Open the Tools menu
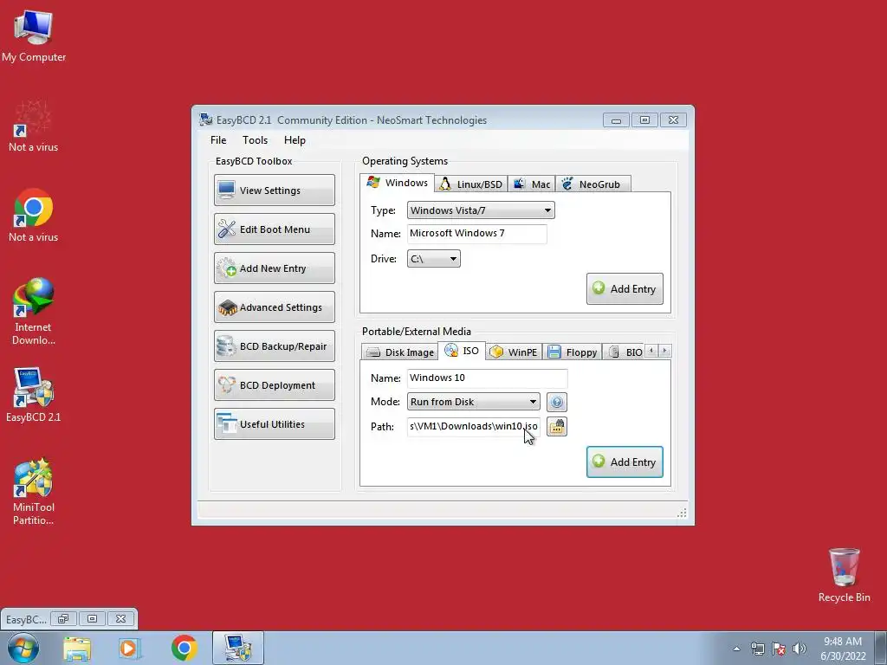The height and width of the screenshot is (665, 887). tap(256, 140)
